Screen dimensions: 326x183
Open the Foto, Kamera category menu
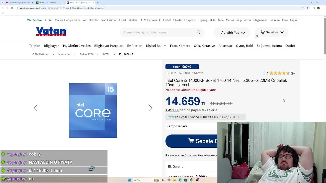(180, 46)
